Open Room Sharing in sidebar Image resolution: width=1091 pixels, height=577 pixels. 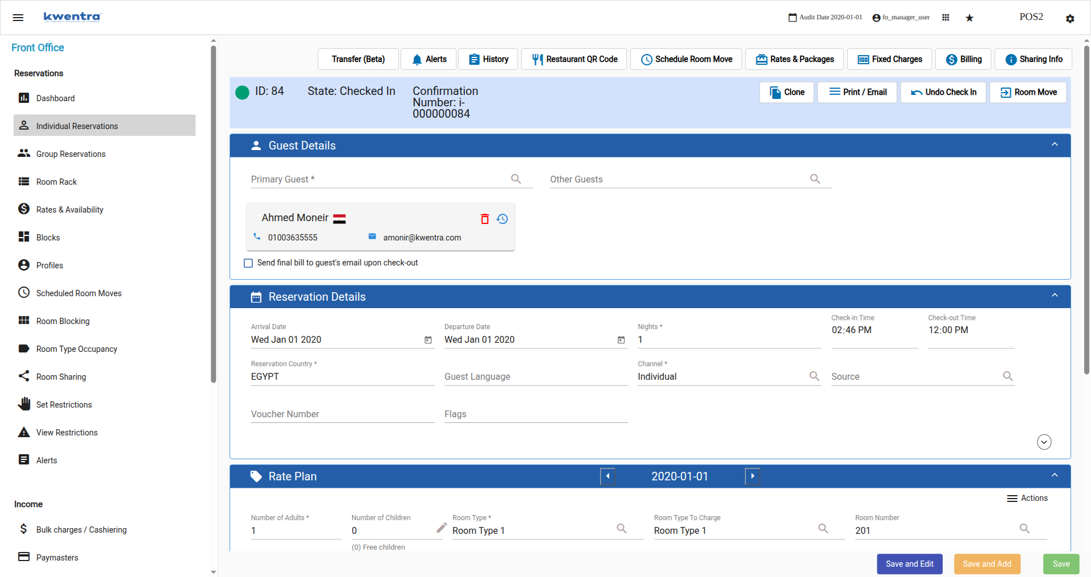pos(105,376)
